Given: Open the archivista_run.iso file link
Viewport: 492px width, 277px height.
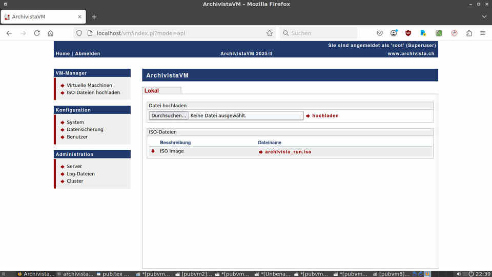Looking at the screenshot, I should pyautogui.click(x=288, y=152).
